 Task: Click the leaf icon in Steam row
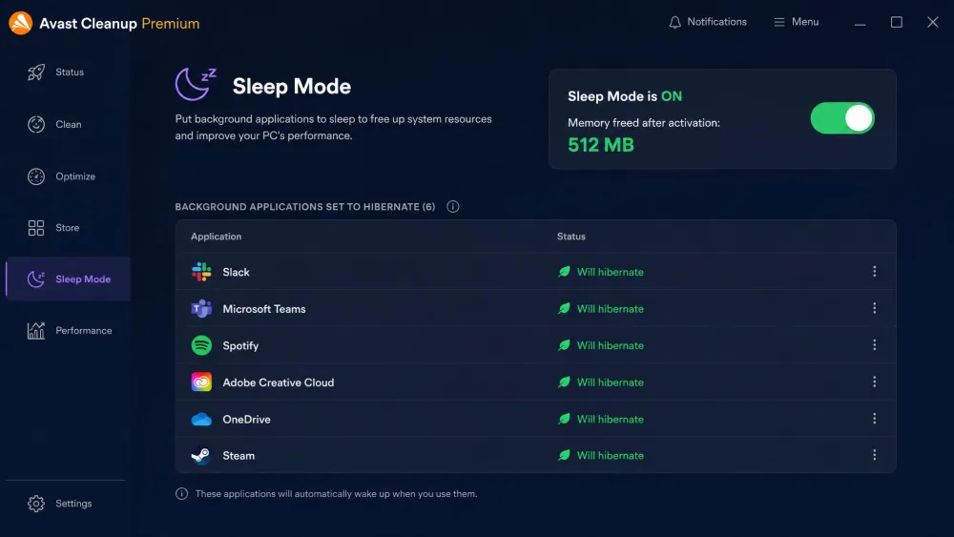564,455
